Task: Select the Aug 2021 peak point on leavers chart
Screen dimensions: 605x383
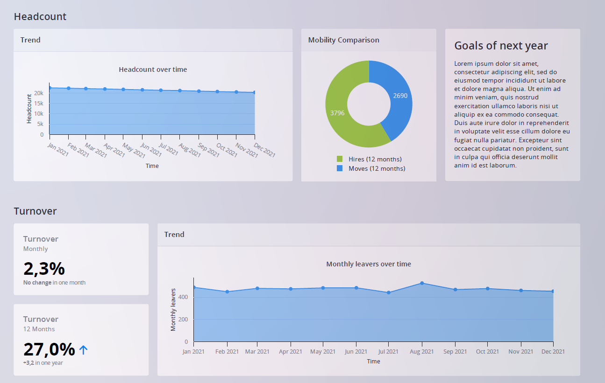Action: pos(421,283)
